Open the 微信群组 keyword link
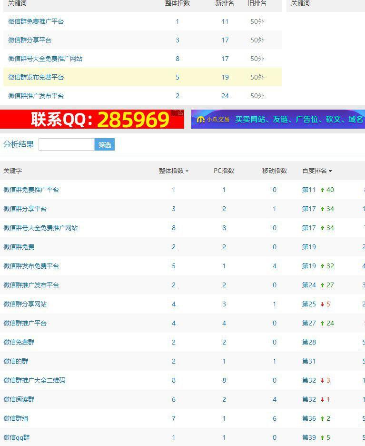Viewport: 365px width, 446px height. [16, 418]
